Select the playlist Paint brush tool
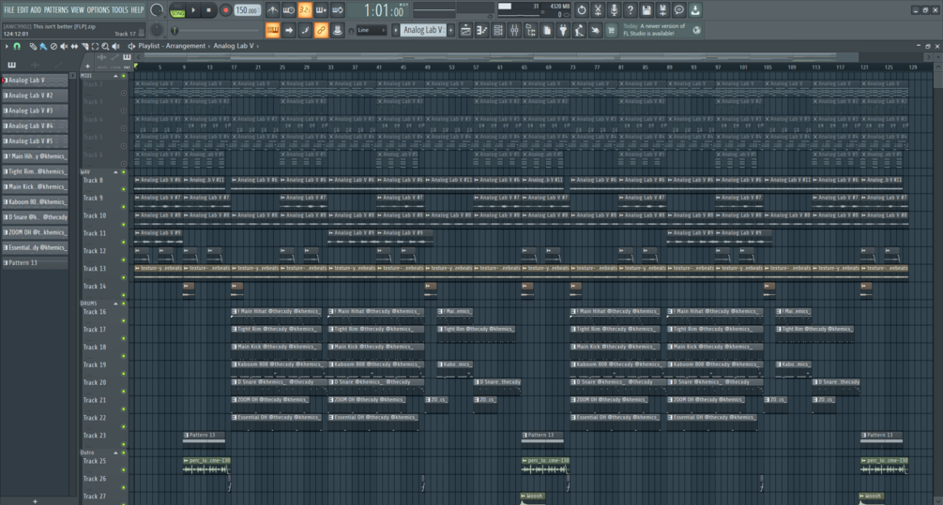943x505 pixels. [x=43, y=46]
